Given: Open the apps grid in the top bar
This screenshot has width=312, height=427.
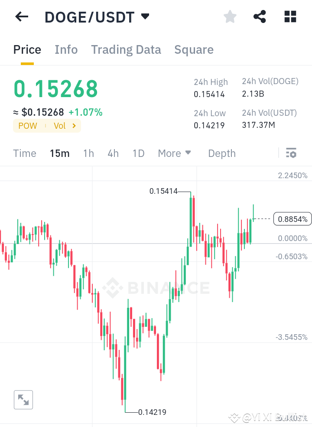Looking at the screenshot, I should (x=289, y=16).
